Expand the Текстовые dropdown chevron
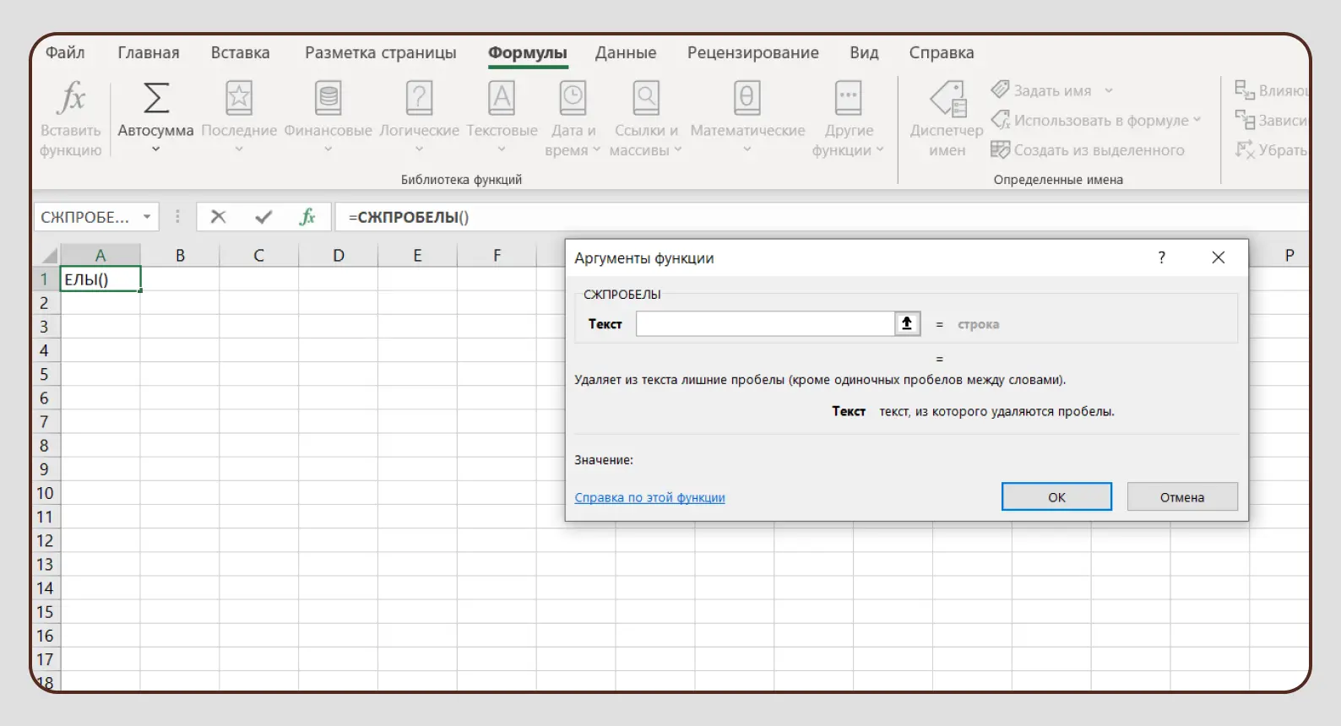1341x726 pixels. 502,149
